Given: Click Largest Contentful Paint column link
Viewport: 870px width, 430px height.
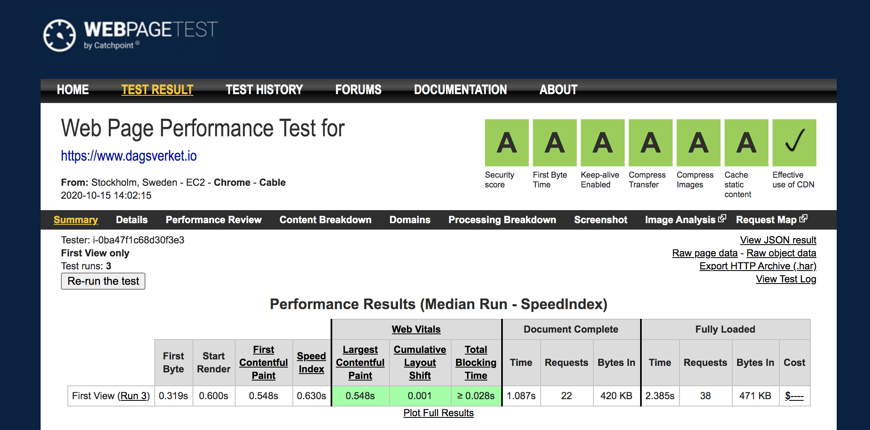Looking at the screenshot, I should 360,363.
